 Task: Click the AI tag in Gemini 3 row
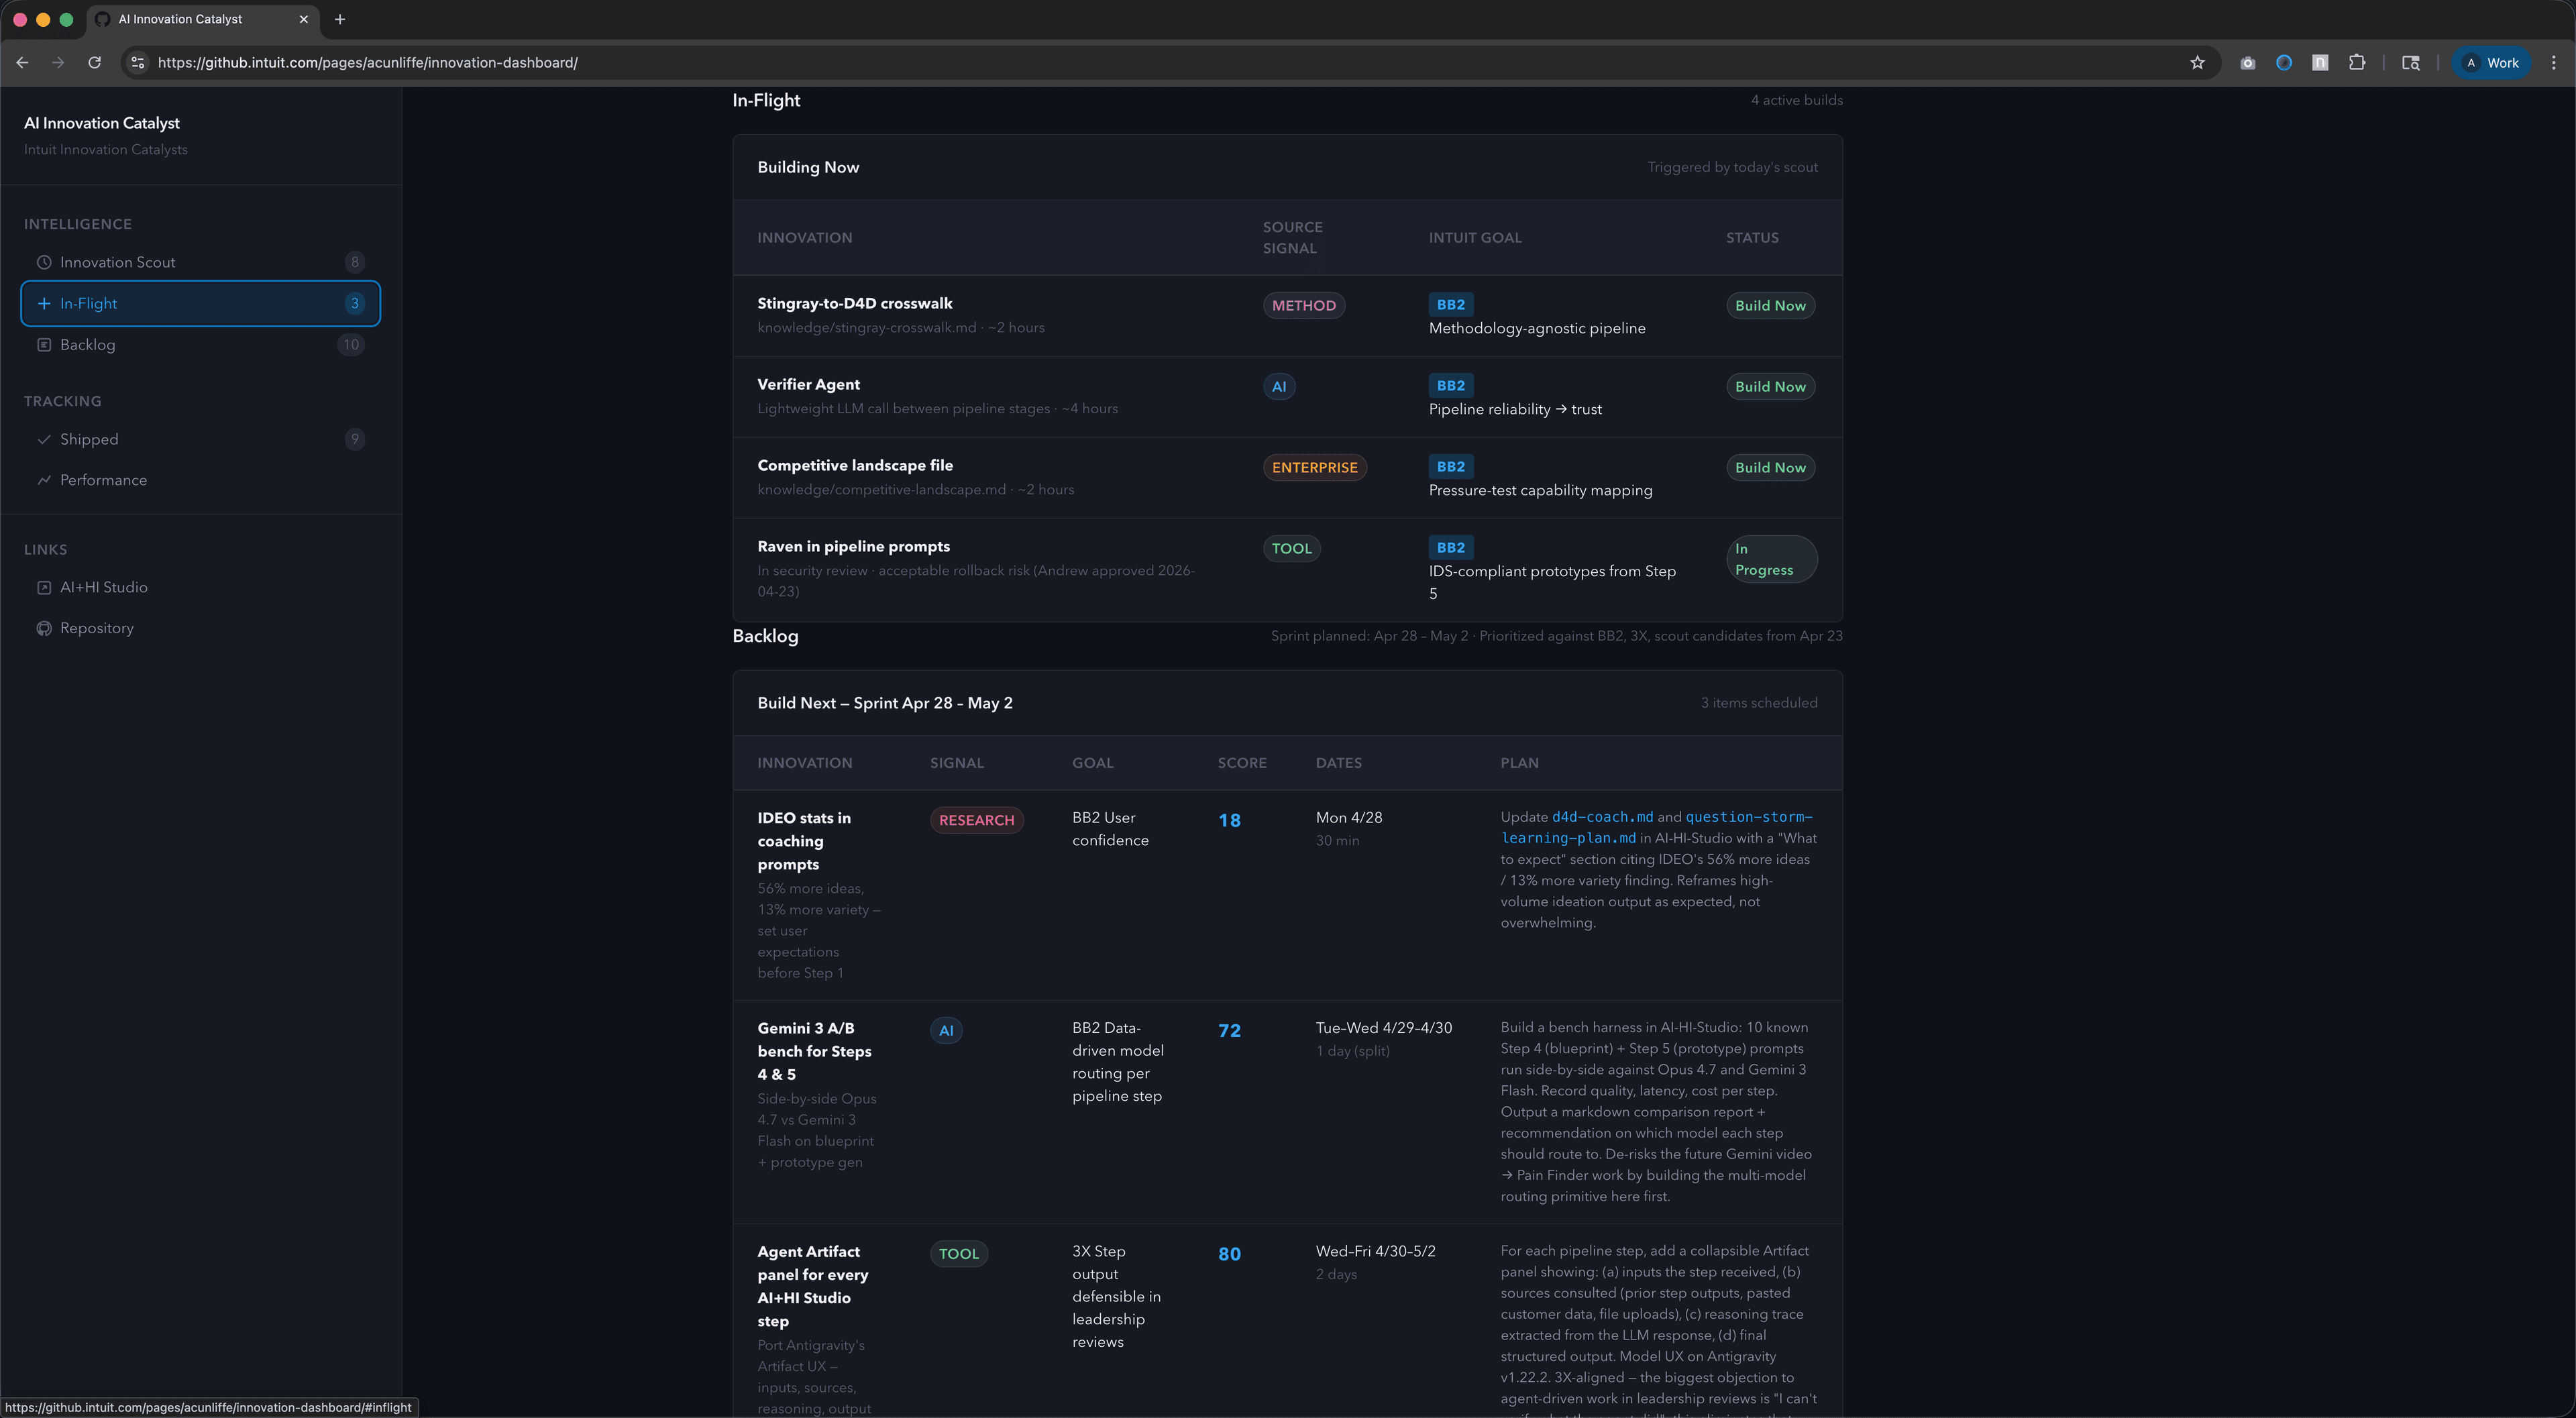(x=946, y=1030)
